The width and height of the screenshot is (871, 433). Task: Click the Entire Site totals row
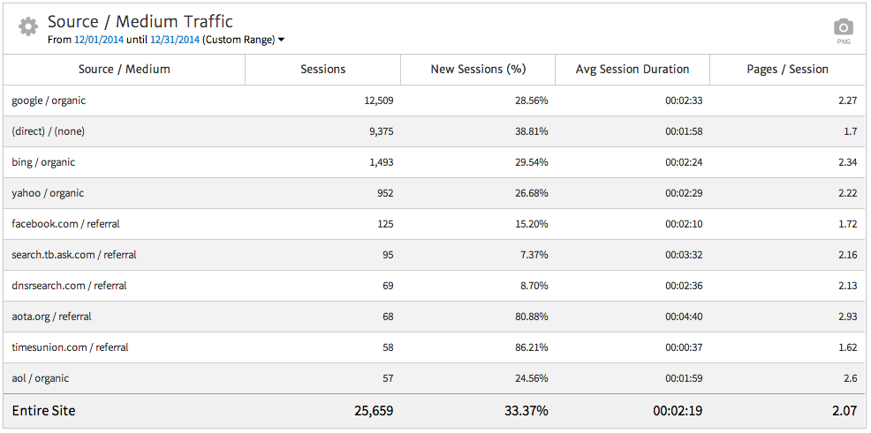click(x=43, y=410)
